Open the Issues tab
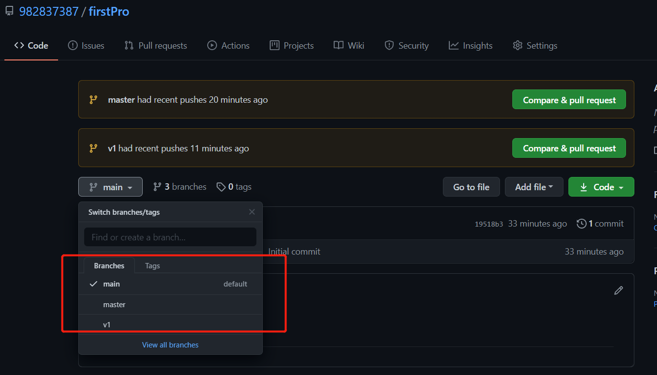Image resolution: width=657 pixels, height=375 pixels. pos(86,46)
